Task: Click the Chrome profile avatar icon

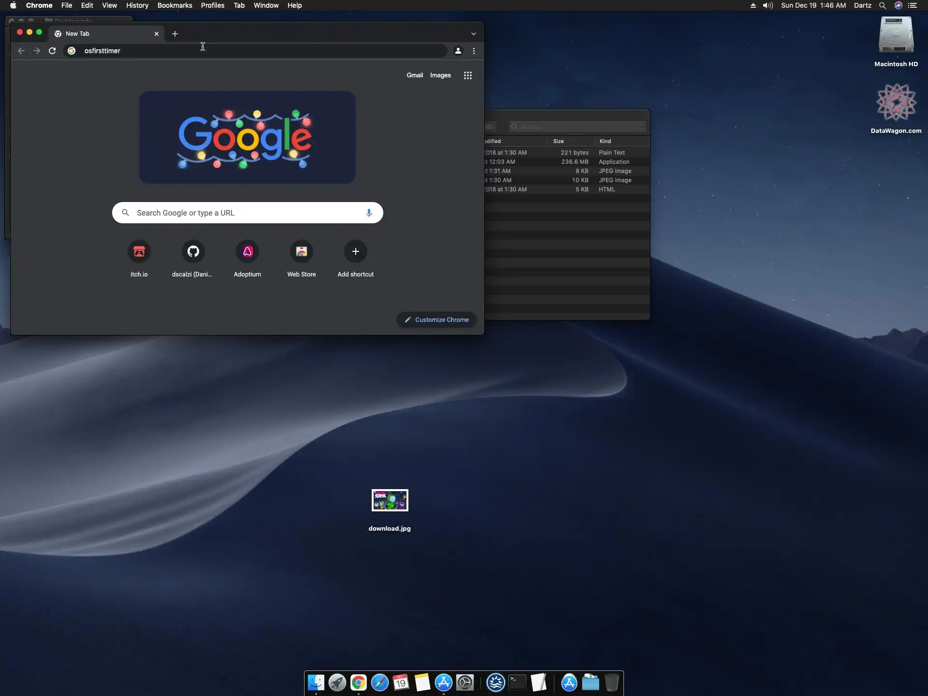Action: (x=458, y=51)
